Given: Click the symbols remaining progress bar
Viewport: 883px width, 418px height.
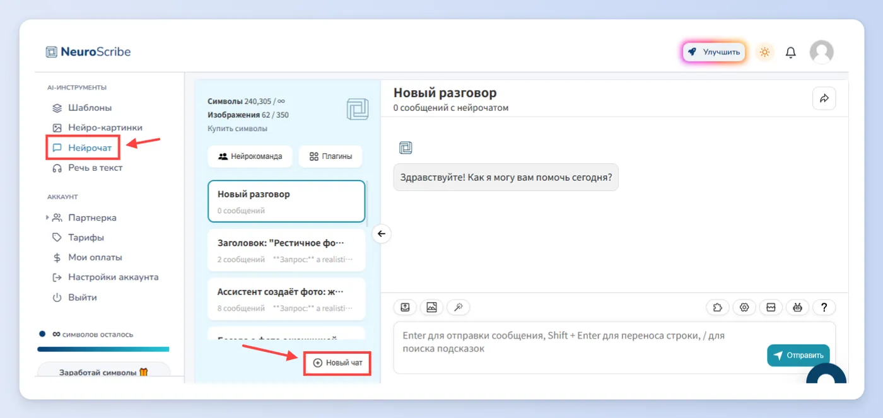Looking at the screenshot, I should click(x=103, y=349).
